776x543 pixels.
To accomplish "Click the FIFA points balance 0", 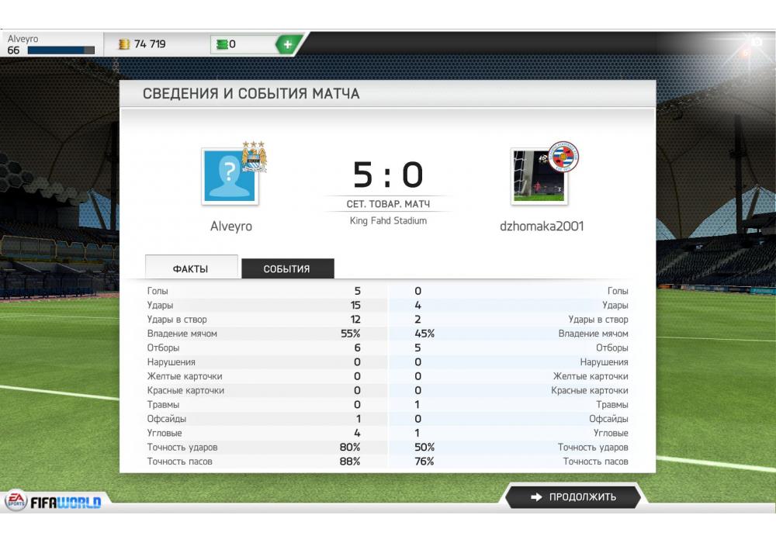I will click(x=233, y=44).
